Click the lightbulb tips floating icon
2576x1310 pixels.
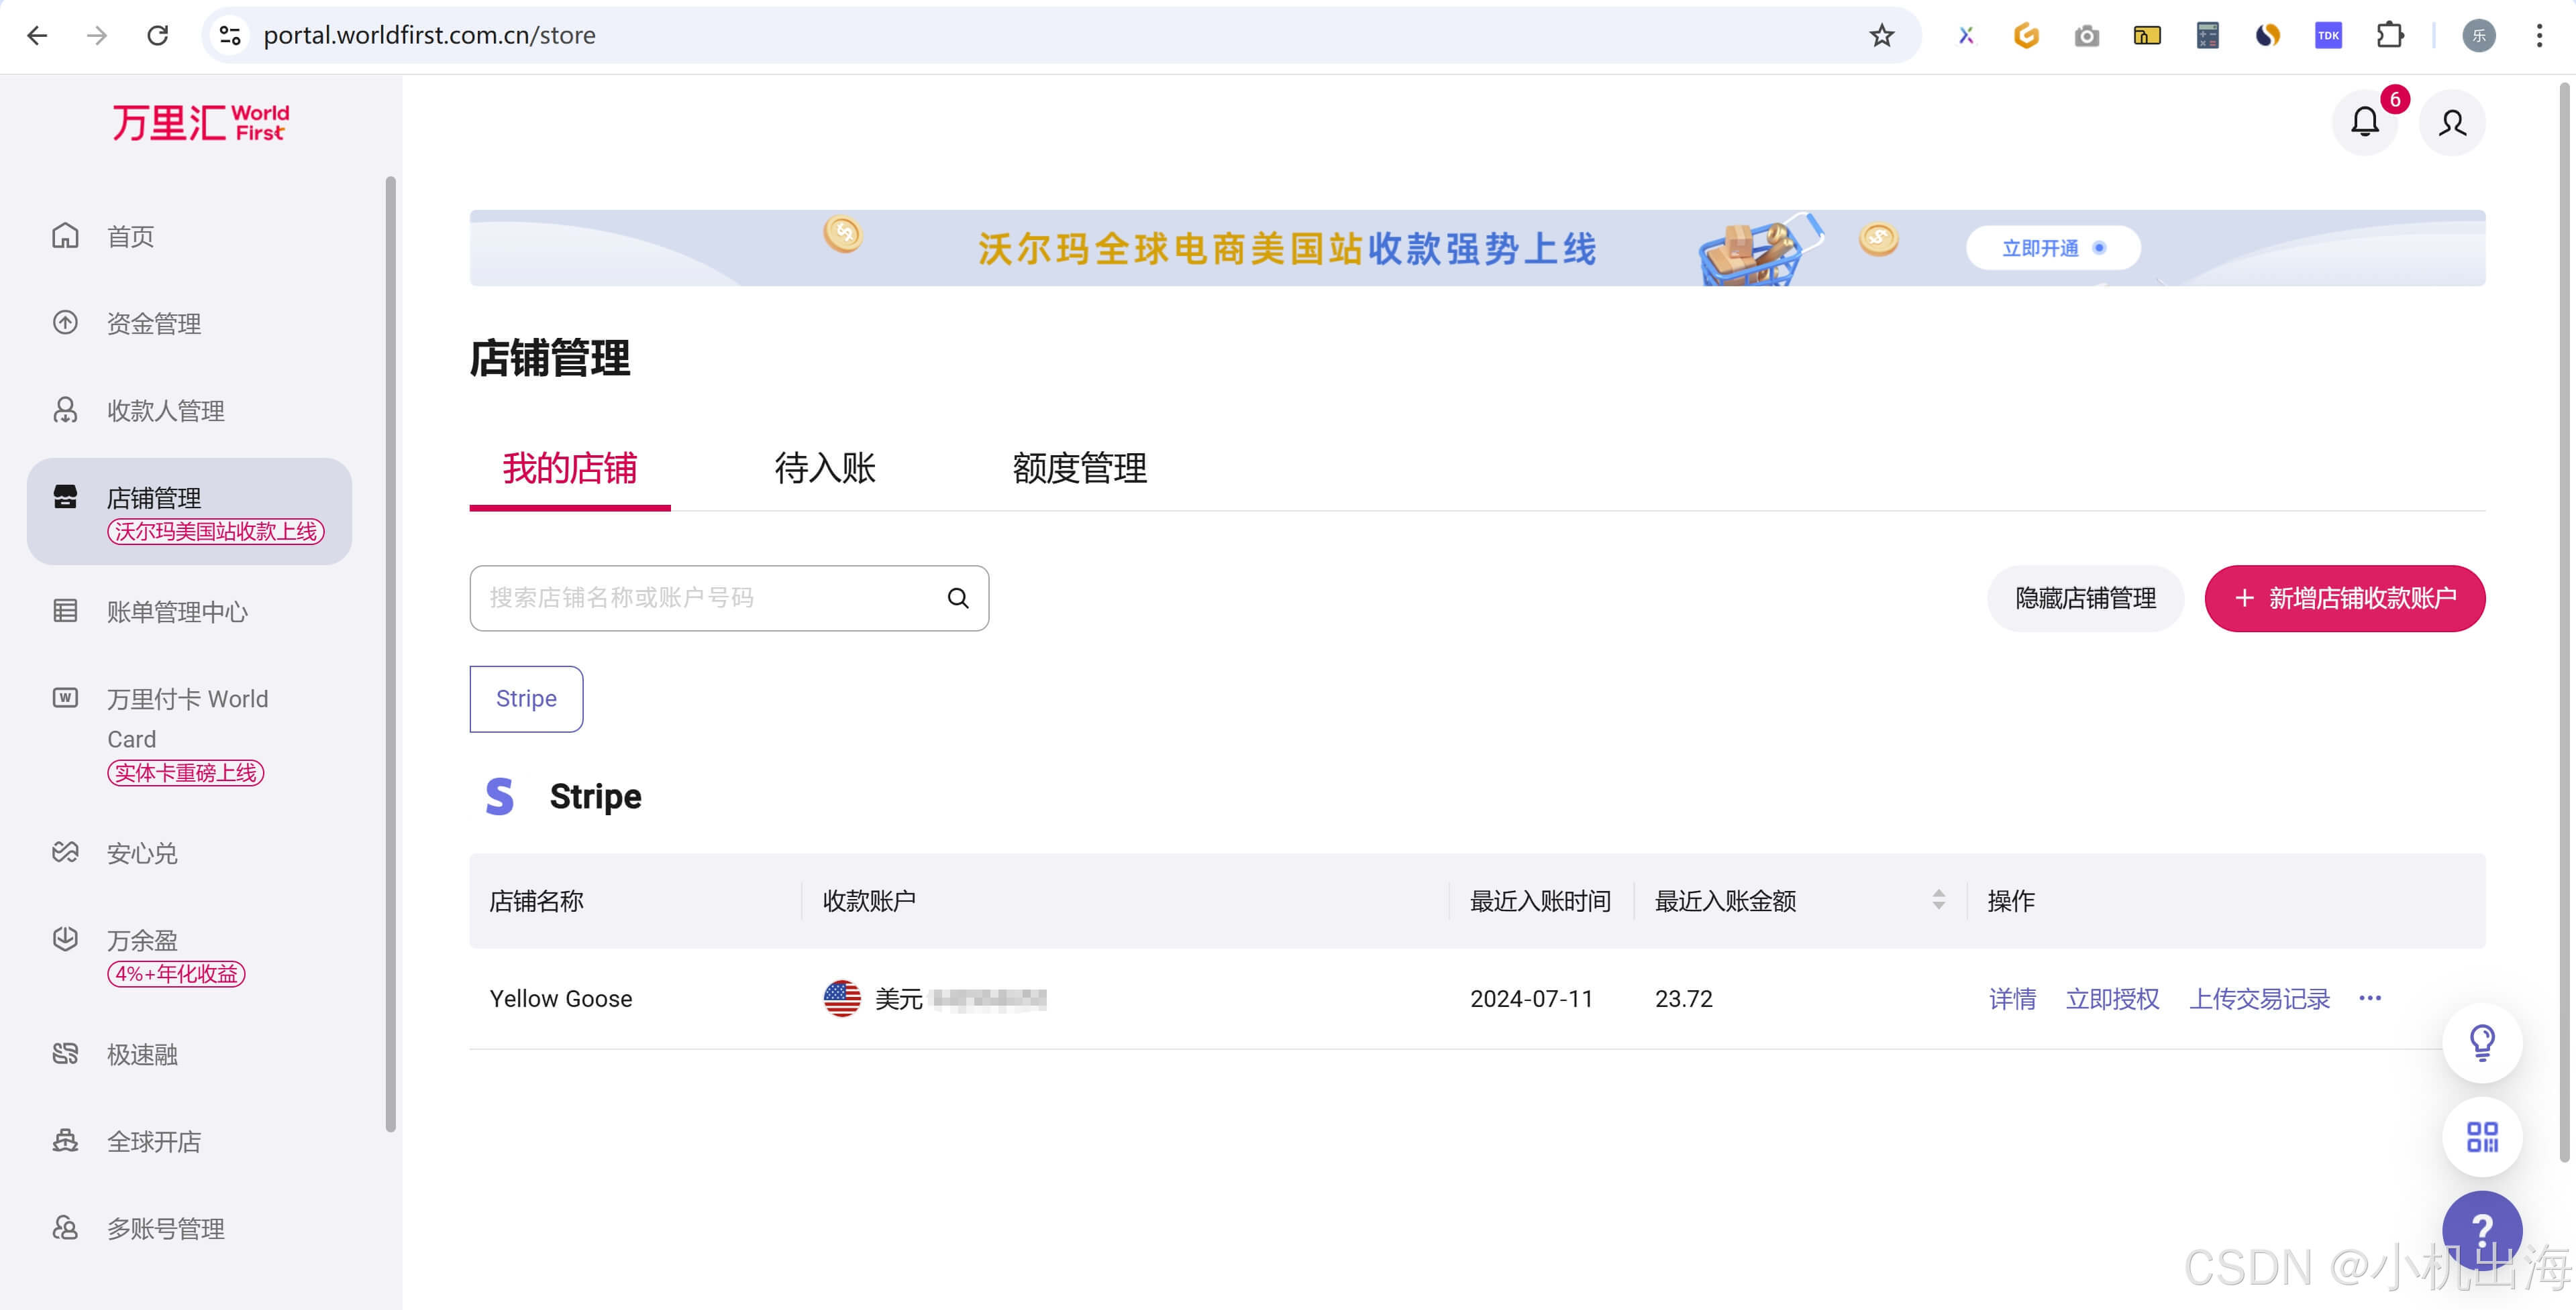pyautogui.click(x=2482, y=1043)
